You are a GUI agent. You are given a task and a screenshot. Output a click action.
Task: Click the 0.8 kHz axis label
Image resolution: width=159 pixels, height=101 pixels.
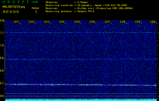[2, 71]
